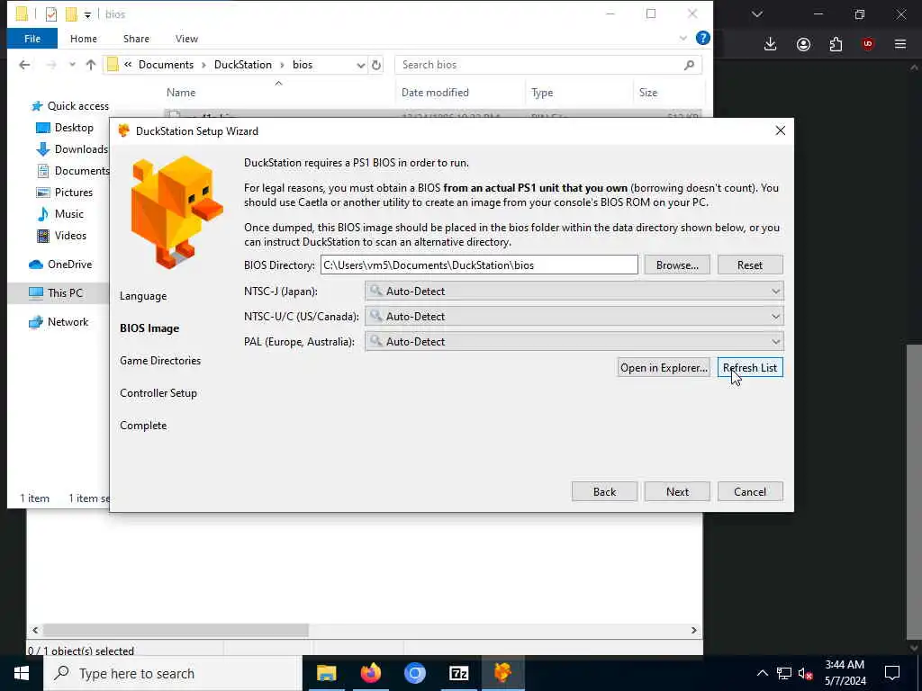Open Firefox account icon
Viewport: 922px width, 691px height.
point(803,44)
